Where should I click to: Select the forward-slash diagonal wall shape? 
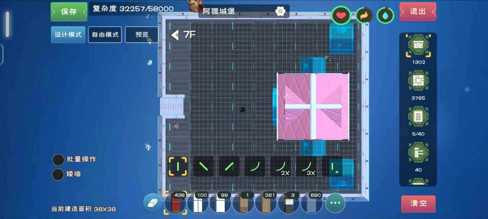point(229,166)
